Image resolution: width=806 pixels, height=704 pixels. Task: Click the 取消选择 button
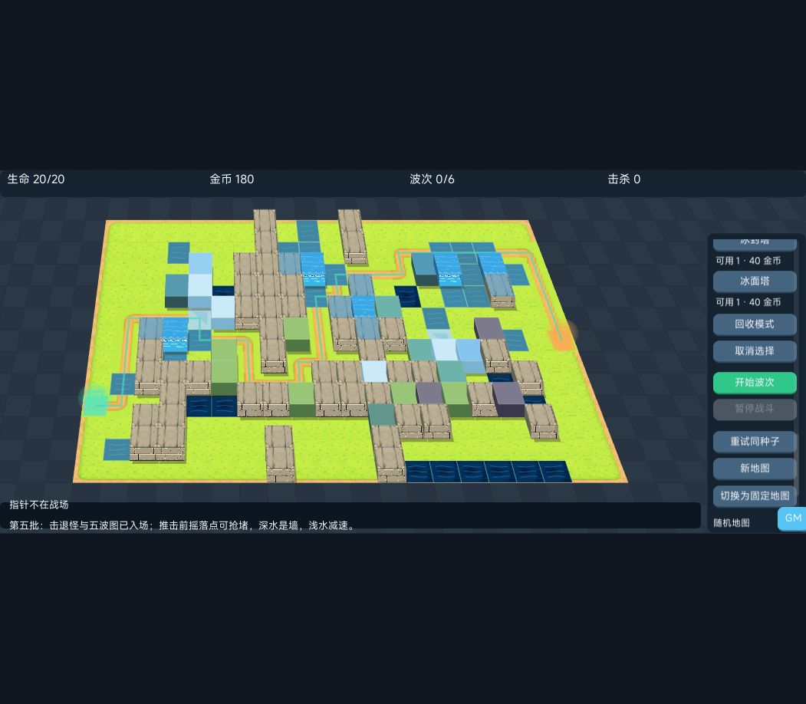tap(754, 351)
